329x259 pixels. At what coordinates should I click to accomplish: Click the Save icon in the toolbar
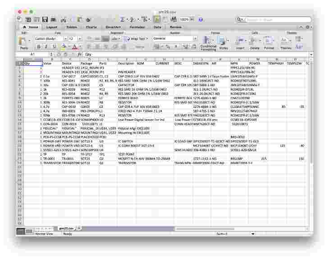point(45,20)
